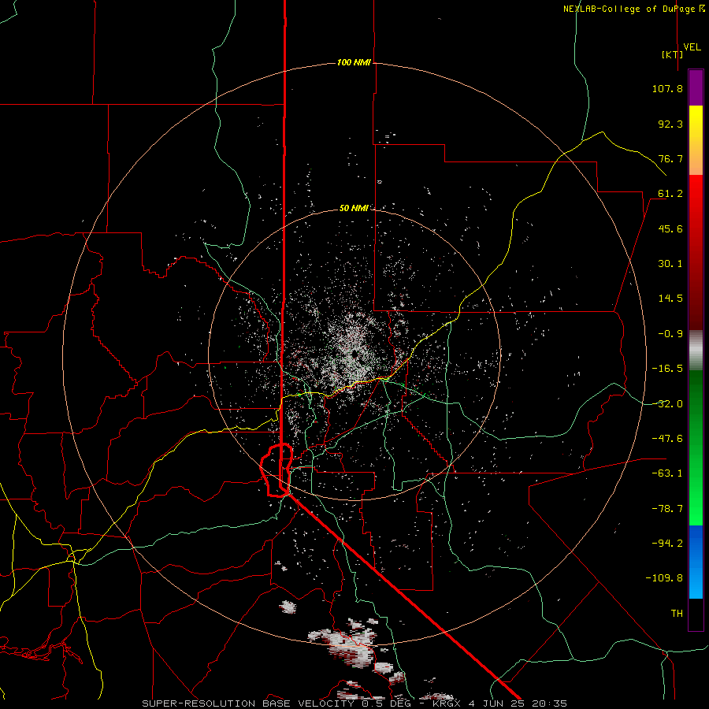
Task: Click the 50 NMI range ring label
Action: [354, 208]
